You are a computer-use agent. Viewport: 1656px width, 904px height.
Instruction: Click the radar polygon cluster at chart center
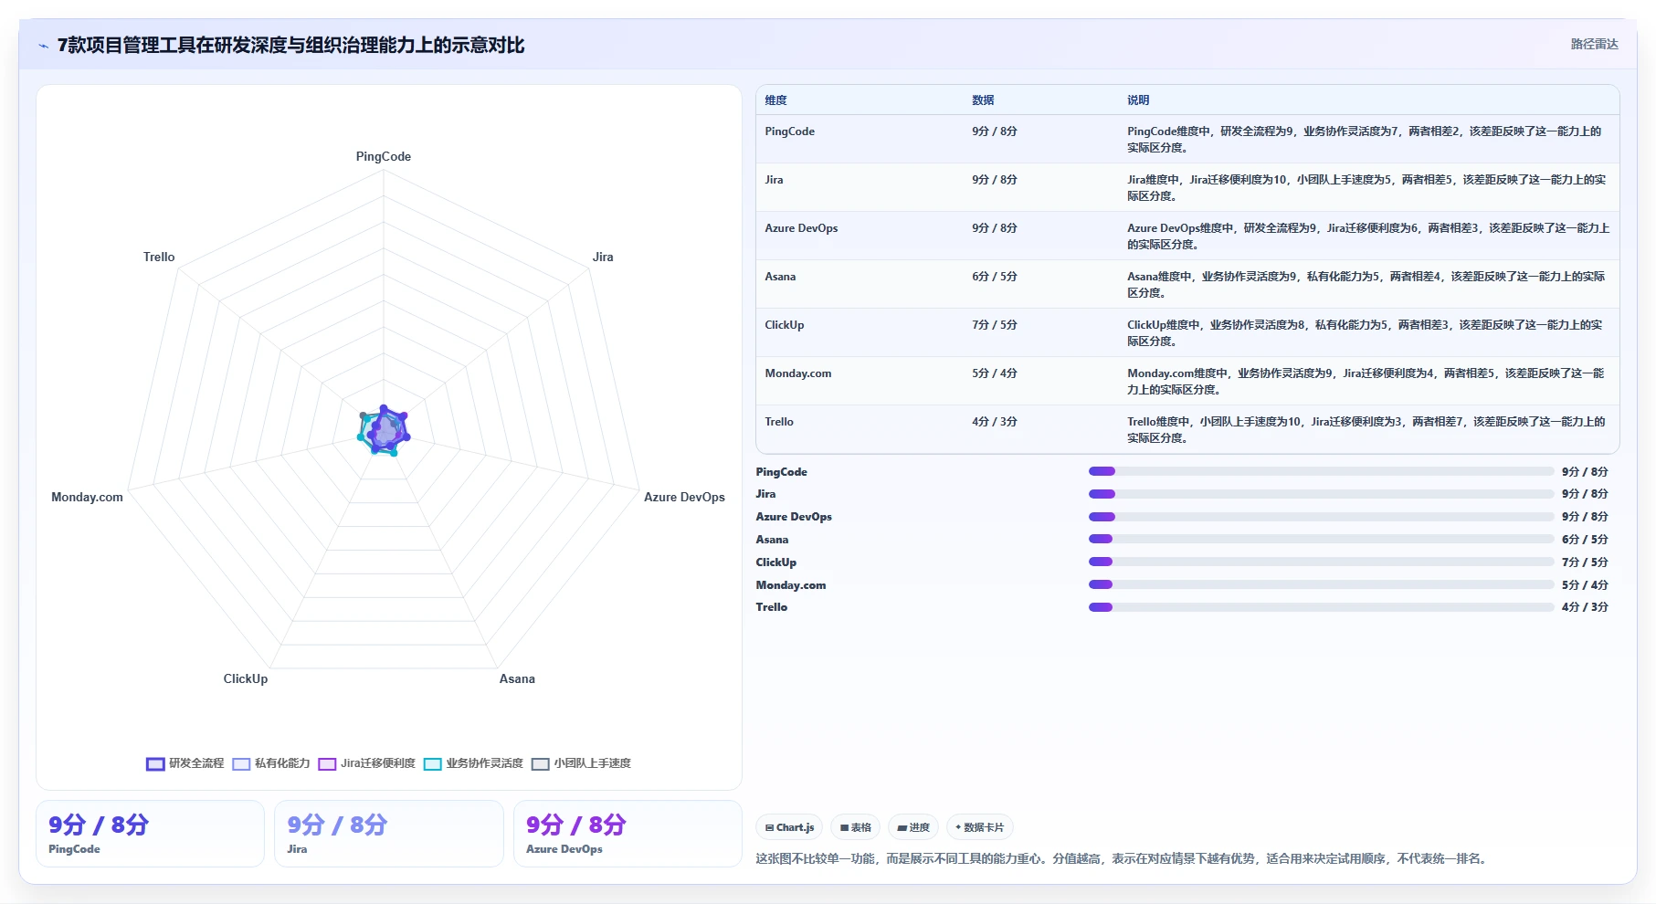tap(384, 431)
